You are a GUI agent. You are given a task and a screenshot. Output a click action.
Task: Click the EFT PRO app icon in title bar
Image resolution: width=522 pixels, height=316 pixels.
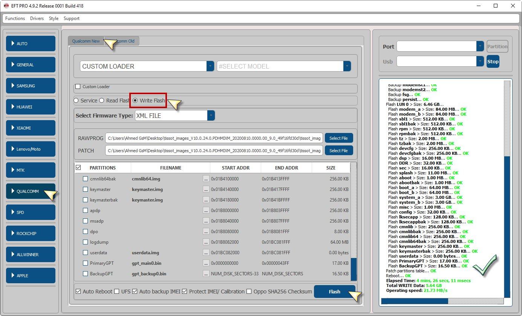pos(6,6)
